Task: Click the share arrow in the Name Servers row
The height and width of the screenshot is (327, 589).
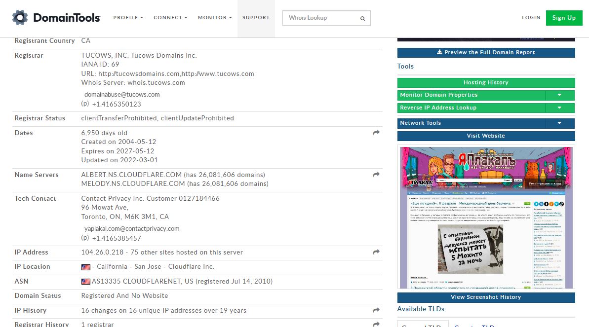Action: (376, 175)
